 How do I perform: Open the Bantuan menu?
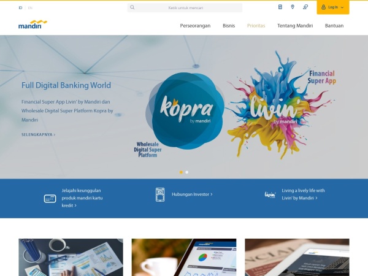(x=334, y=26)
